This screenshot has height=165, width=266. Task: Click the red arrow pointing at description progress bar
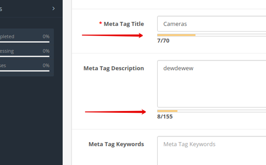coord(115,112)
